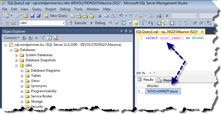Open the rdm database dropdown
The height and width of the screenshot is (114, 221).
coord(64,23)
